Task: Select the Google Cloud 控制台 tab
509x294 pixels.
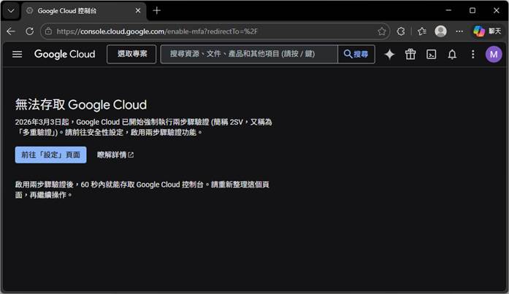Action: [x=80, y=10]
